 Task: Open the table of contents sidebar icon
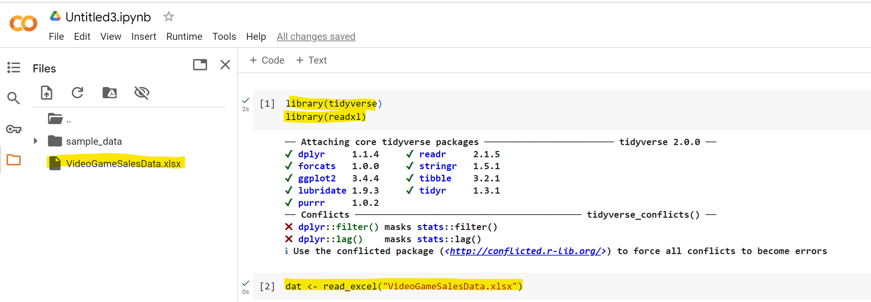coord(14,67)
